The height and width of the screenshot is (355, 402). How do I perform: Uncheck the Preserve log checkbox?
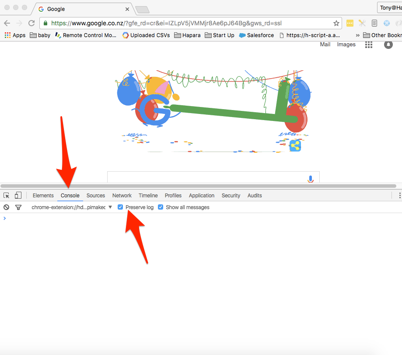(x=120, y=207)
